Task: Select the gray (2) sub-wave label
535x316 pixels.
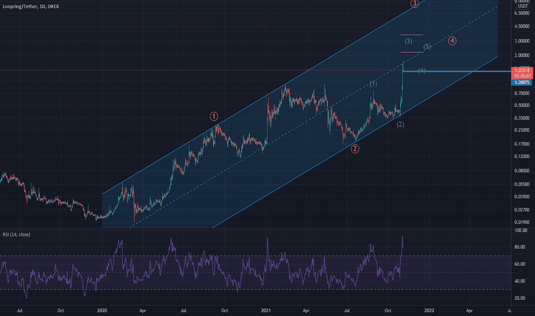Action: 400,124
